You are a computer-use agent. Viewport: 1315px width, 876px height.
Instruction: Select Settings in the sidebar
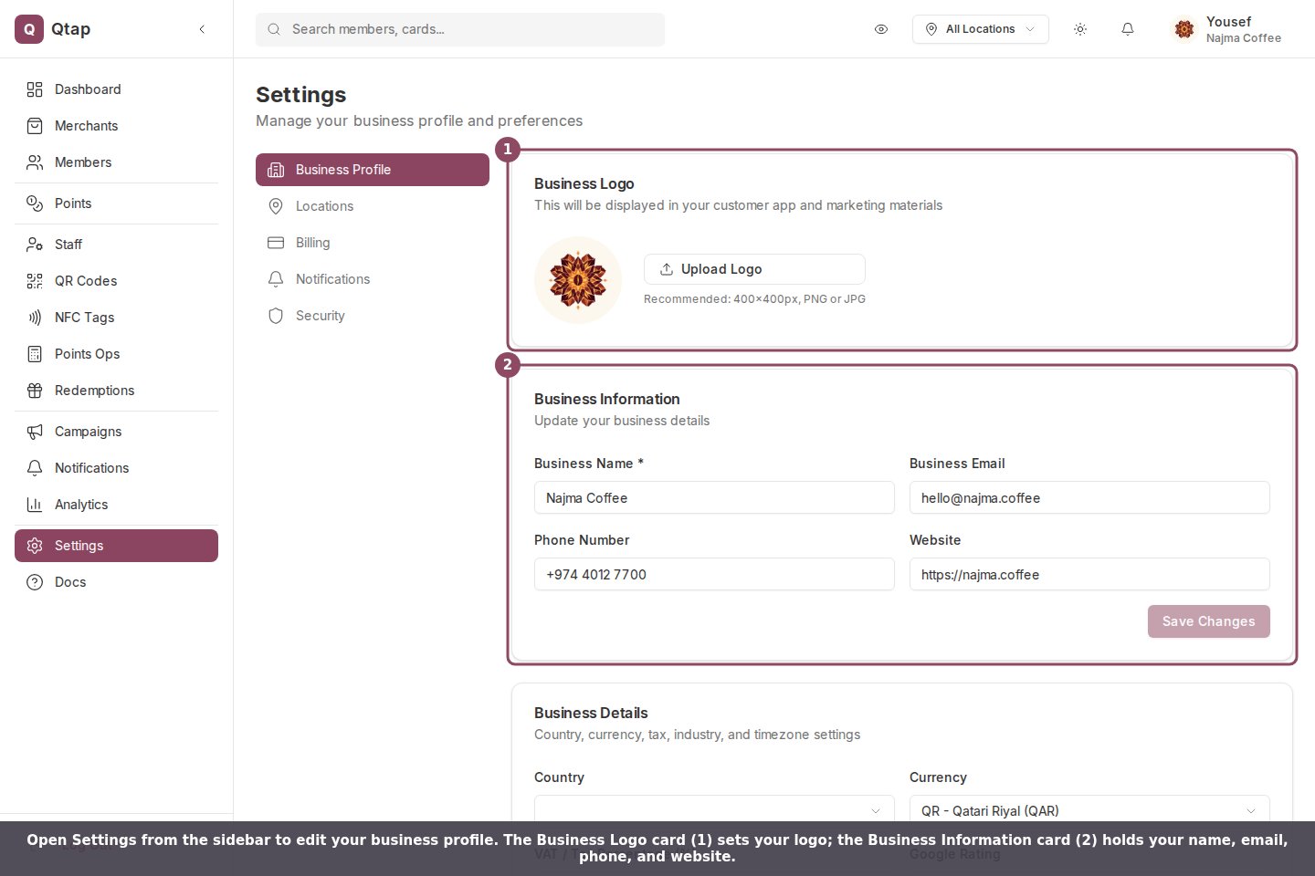point(116,546)
